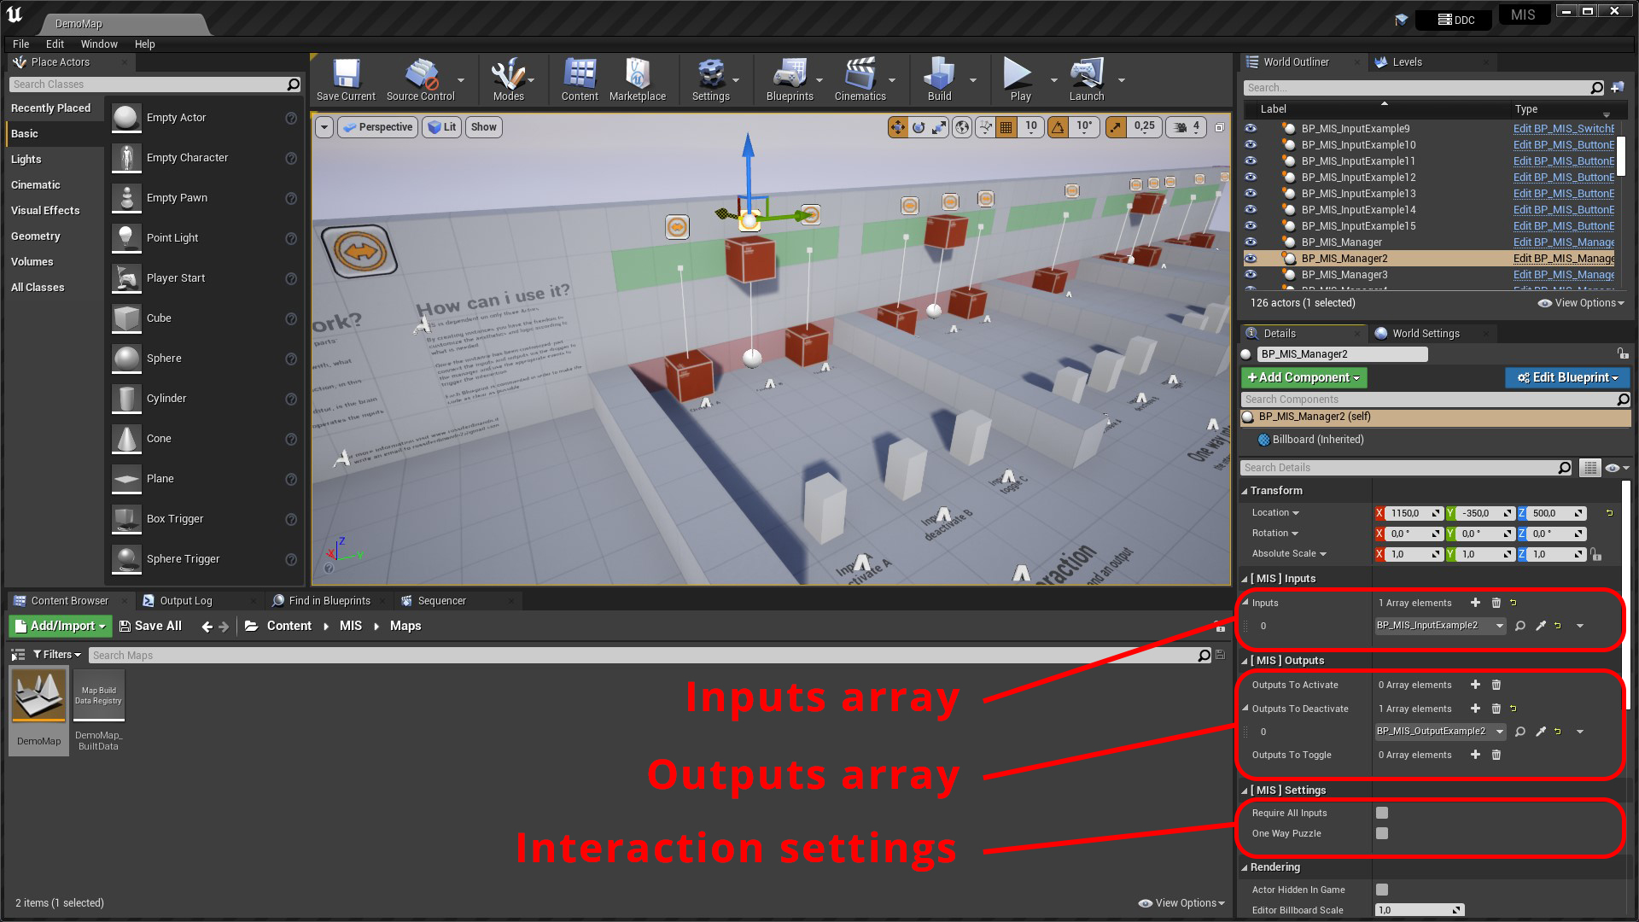
Task: Open the Source Control toolbar icon
Action: click(x=422, y=77)
